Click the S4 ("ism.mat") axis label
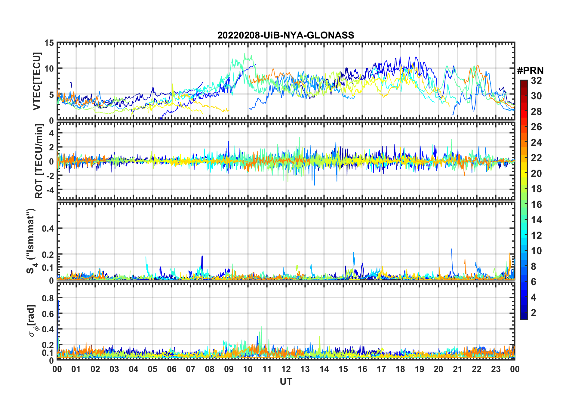 point(31,241)
